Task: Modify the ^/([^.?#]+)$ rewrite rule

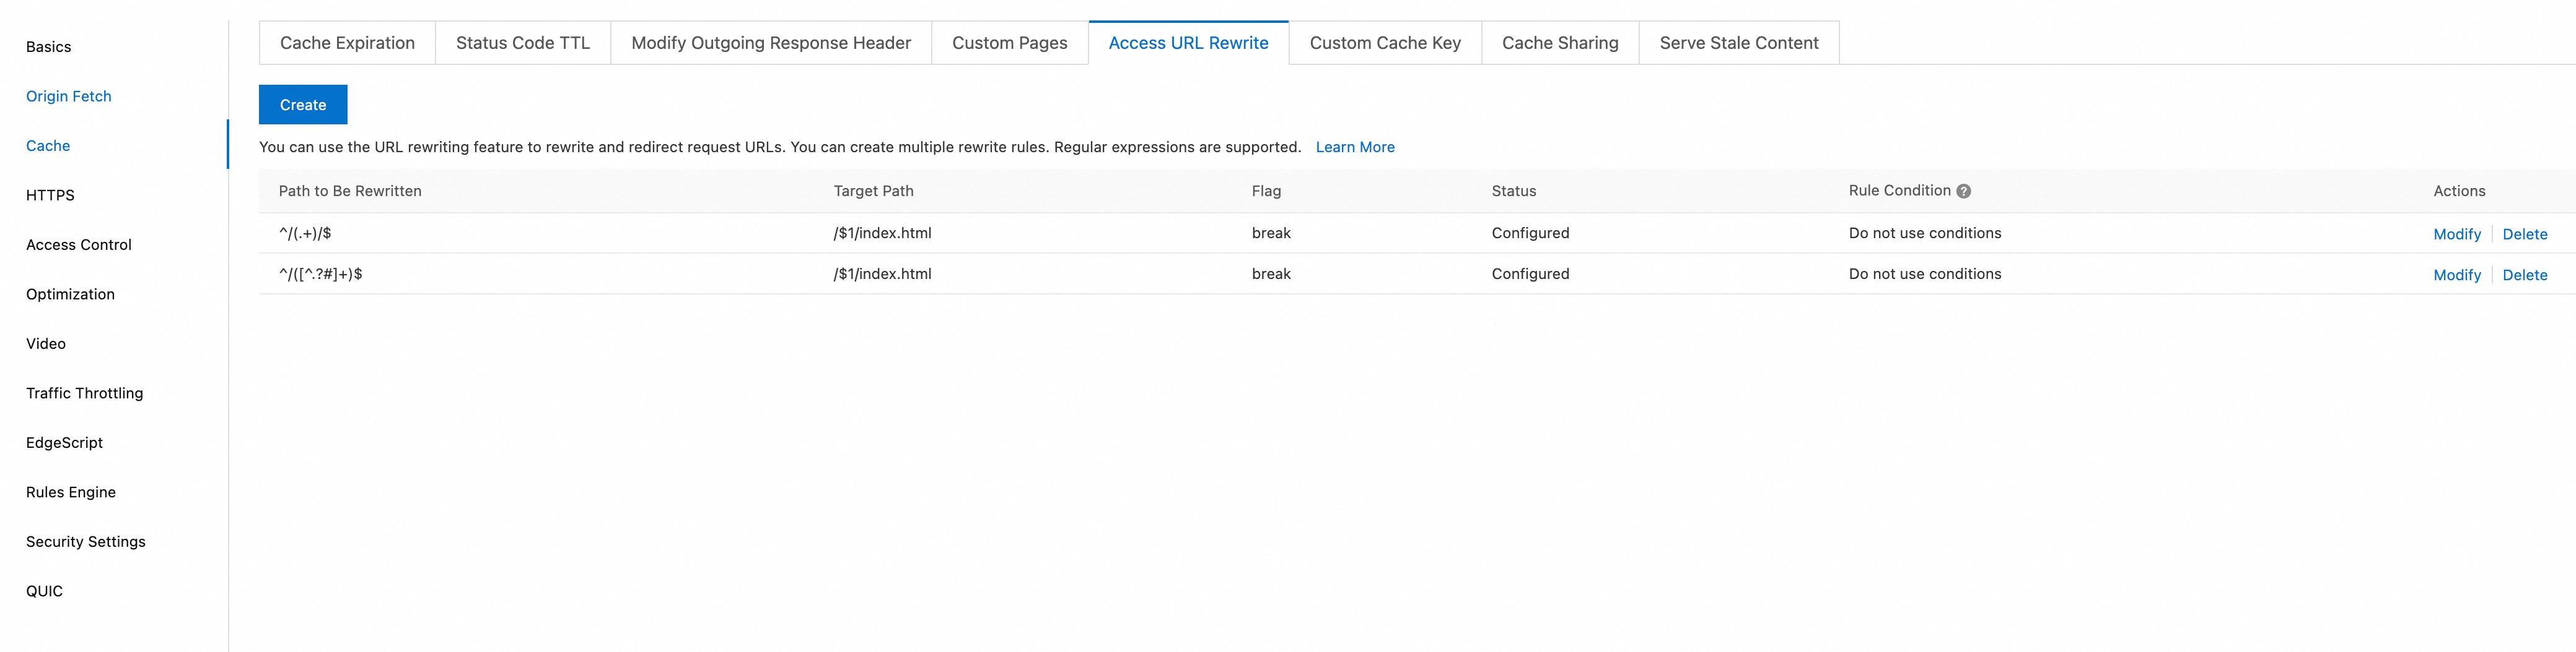Action: coord(2456,275)
